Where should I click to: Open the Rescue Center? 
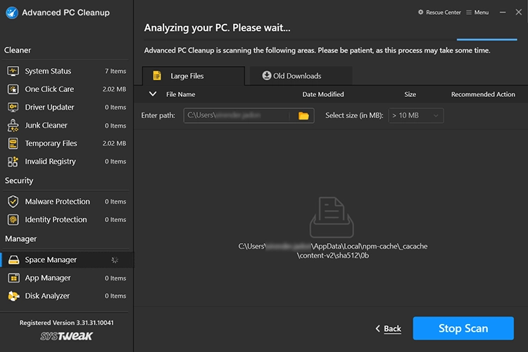(x=440, y=13)
